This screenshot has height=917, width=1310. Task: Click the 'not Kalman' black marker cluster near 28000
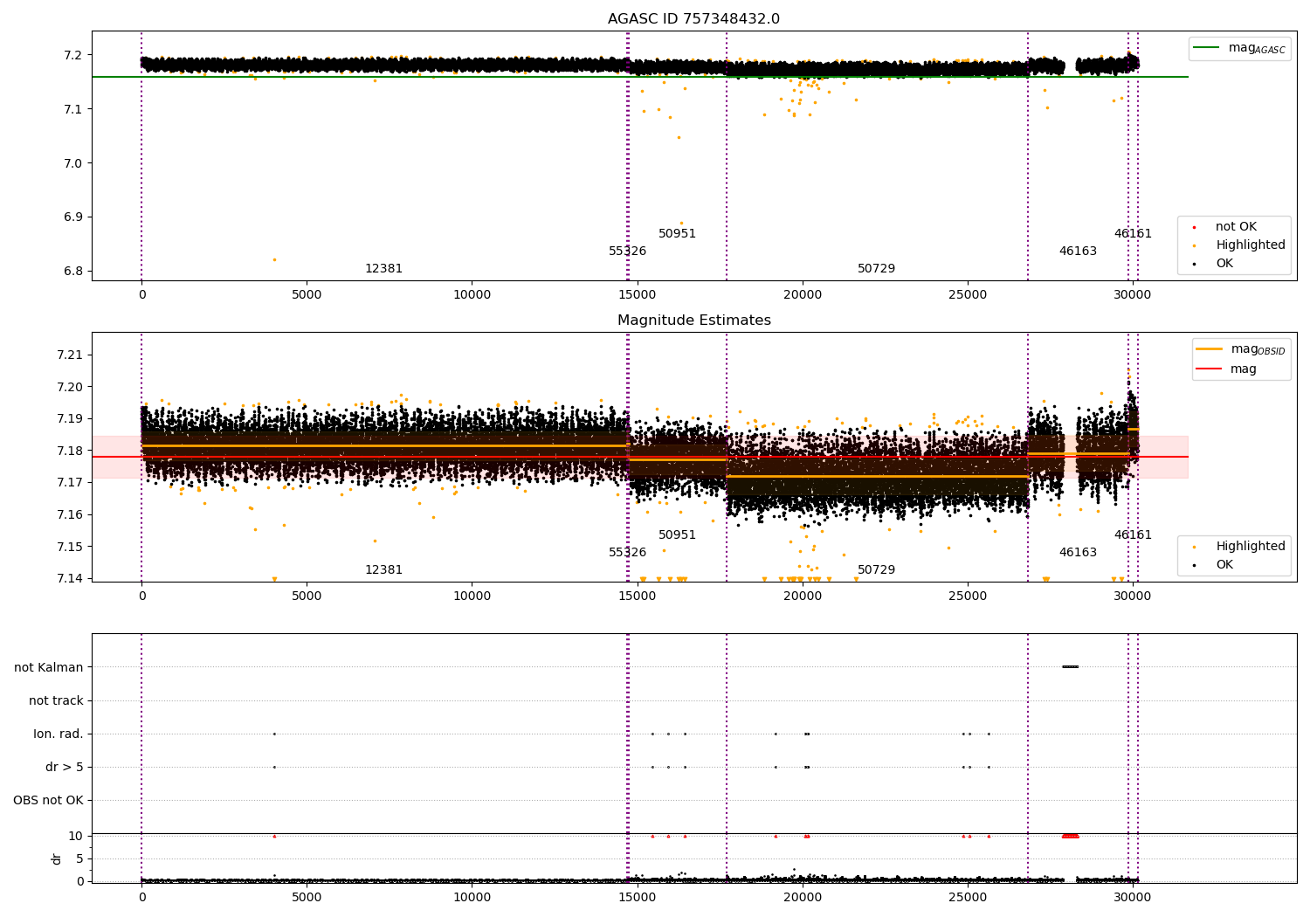pyautogui.click(x=1071, y=667)
